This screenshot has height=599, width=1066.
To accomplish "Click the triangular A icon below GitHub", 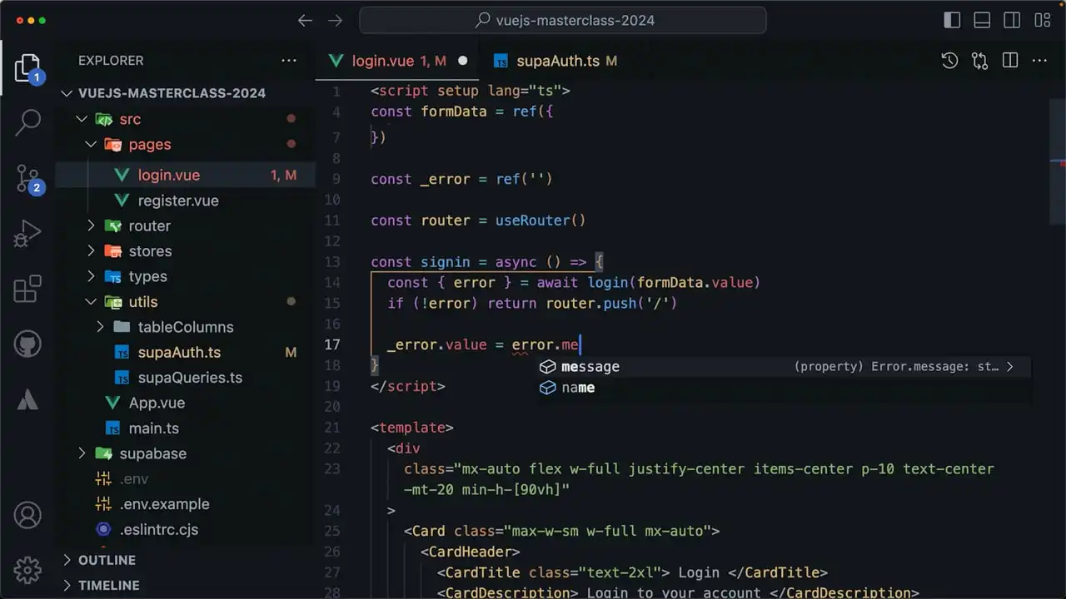I will click(x=27, y=399).
